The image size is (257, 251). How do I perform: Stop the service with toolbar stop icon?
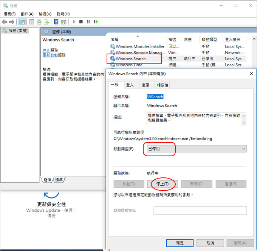tap(81, 22)
